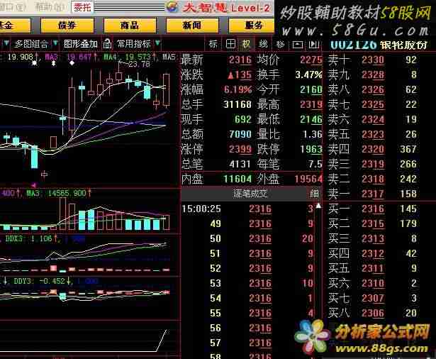Click 买一 bid row price 2316

373,209
